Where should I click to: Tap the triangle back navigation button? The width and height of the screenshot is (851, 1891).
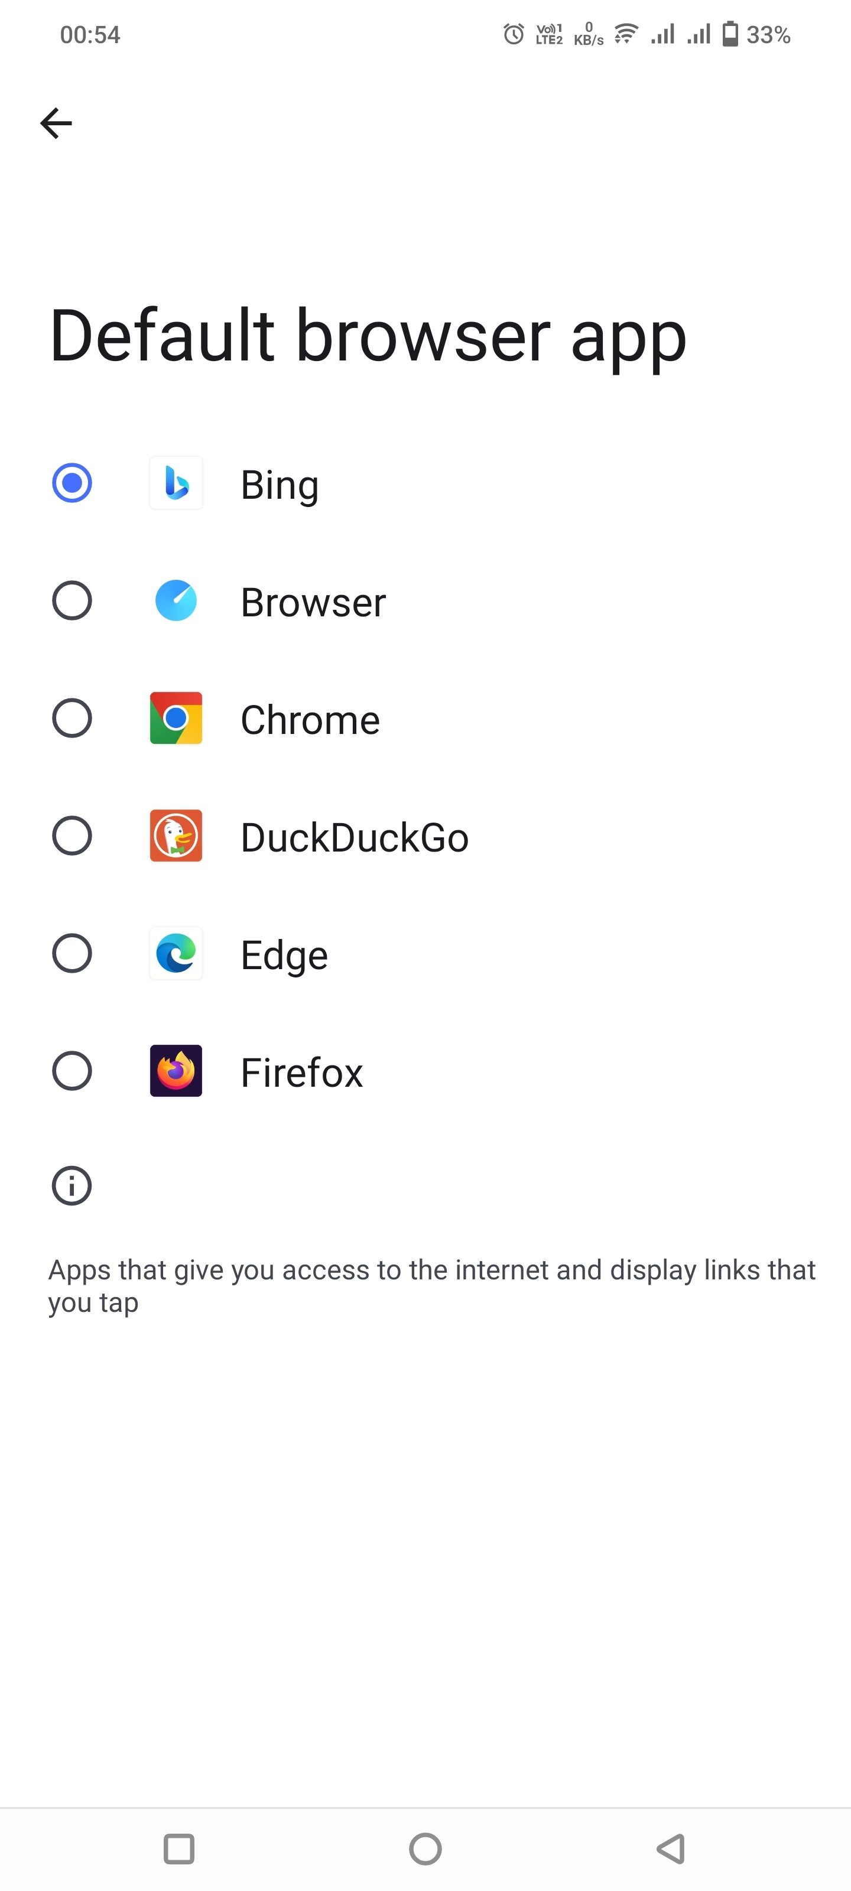(x=670, y=1848)
